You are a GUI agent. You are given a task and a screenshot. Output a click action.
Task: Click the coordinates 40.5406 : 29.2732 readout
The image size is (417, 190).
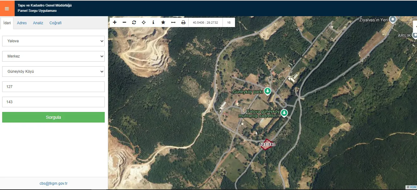(205, 22)
